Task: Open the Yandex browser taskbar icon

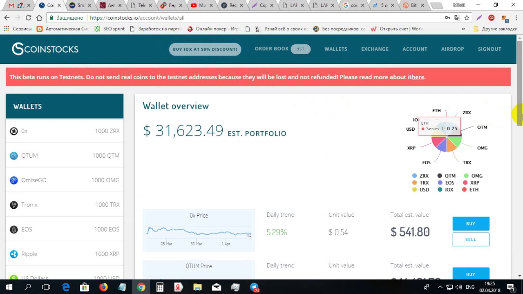Action: click(179, 287)
